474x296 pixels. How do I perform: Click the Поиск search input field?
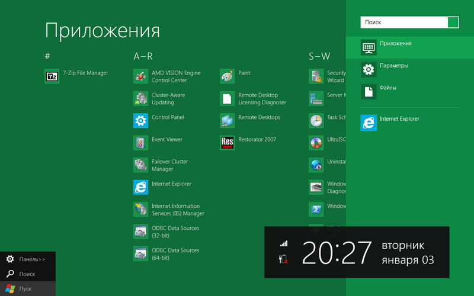click(404, 22)
